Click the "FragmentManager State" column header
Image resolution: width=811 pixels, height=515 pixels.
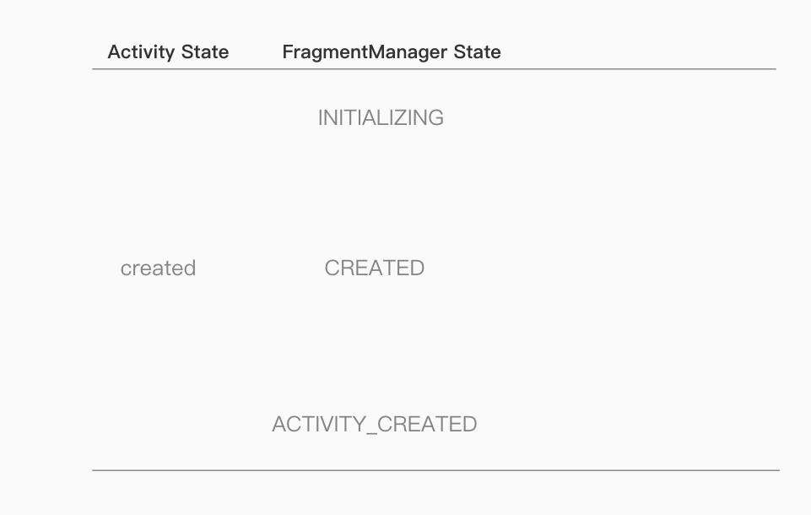coord(392,52)
